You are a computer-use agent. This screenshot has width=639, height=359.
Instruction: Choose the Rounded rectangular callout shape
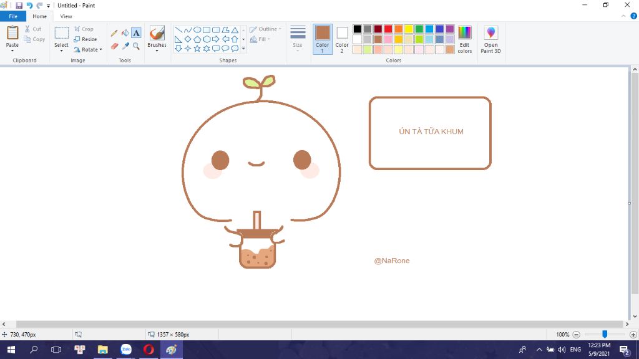point(216,49)
